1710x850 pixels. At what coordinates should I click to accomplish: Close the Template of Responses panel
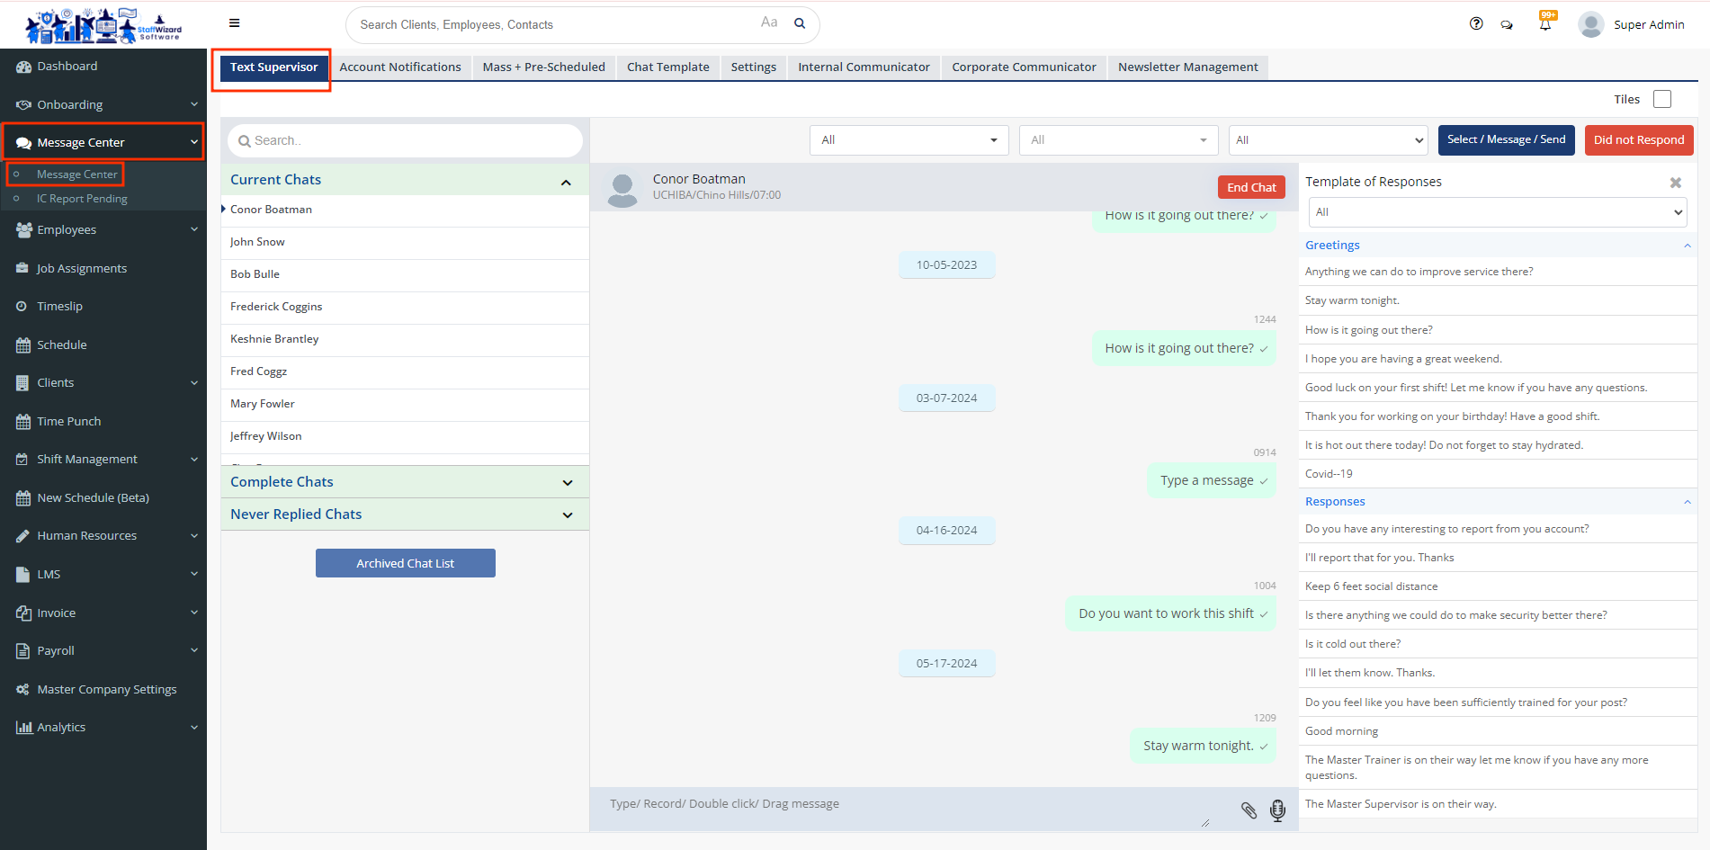pos(1676,183)
